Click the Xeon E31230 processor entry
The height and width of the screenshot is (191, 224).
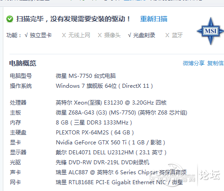[x=111, y=103]
